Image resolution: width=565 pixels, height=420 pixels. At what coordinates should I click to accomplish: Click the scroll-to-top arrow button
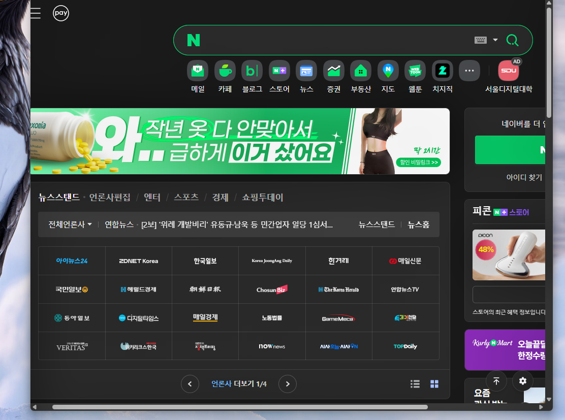(496, 381)
